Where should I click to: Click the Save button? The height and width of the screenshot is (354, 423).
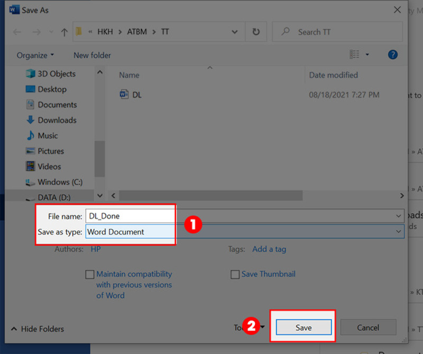coord(303,328)
